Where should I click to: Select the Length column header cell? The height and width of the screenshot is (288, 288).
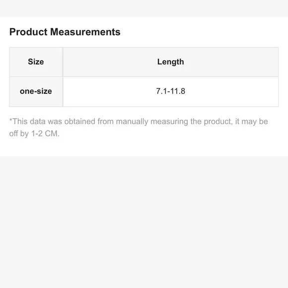pyautogui.click(x=171, y=62)
